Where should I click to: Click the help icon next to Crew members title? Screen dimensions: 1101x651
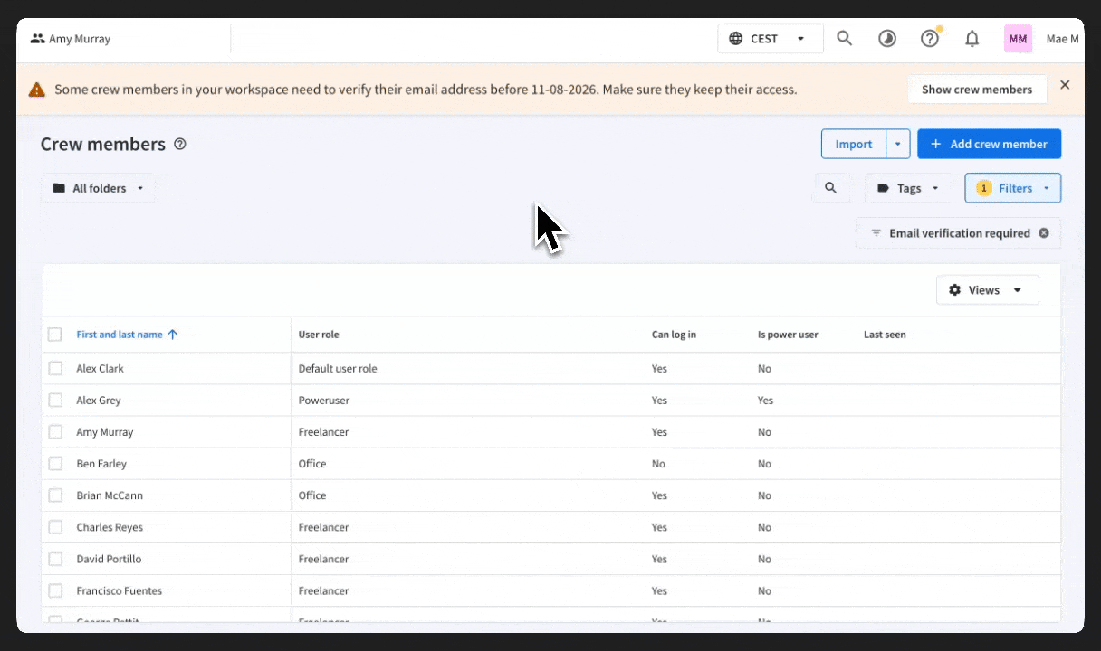coord(179,144)
